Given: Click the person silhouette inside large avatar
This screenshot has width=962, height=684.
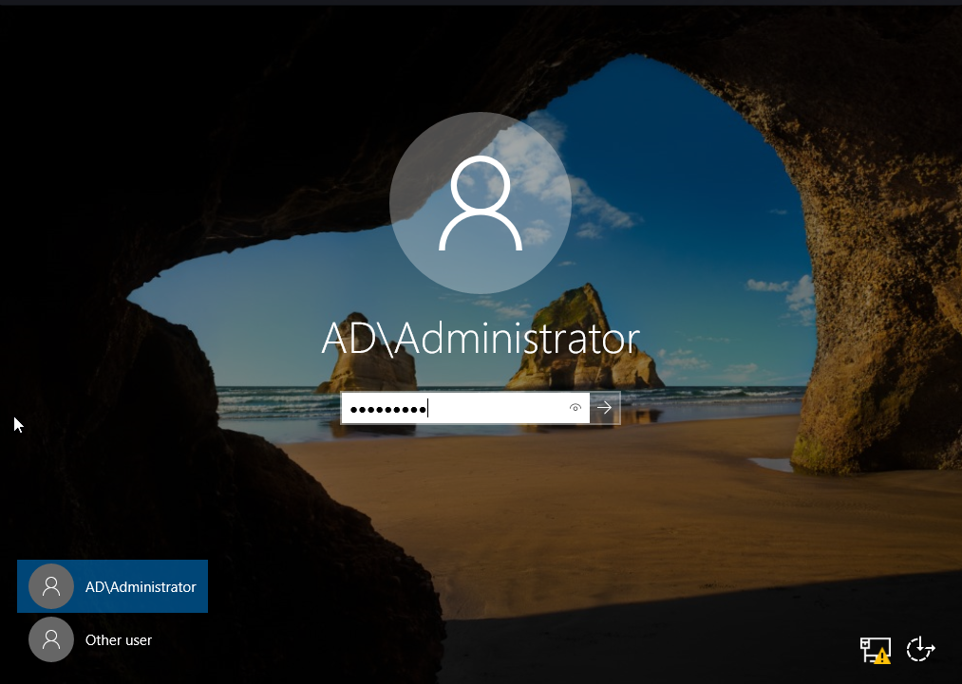Looking at the screenshot, I should (x=481, y=205).
